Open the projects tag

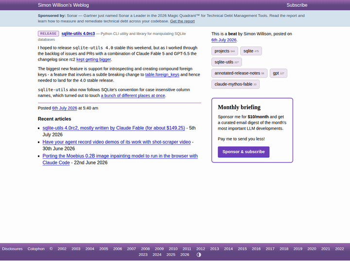pos(225,51)
